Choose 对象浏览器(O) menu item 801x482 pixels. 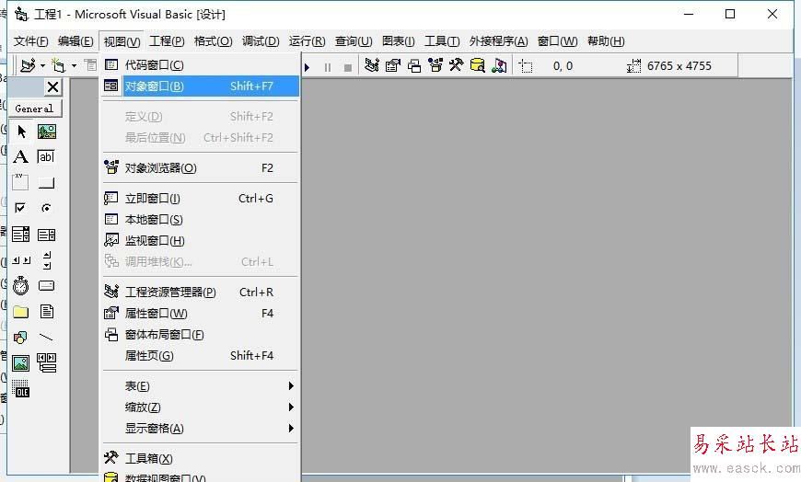(201, 168)
